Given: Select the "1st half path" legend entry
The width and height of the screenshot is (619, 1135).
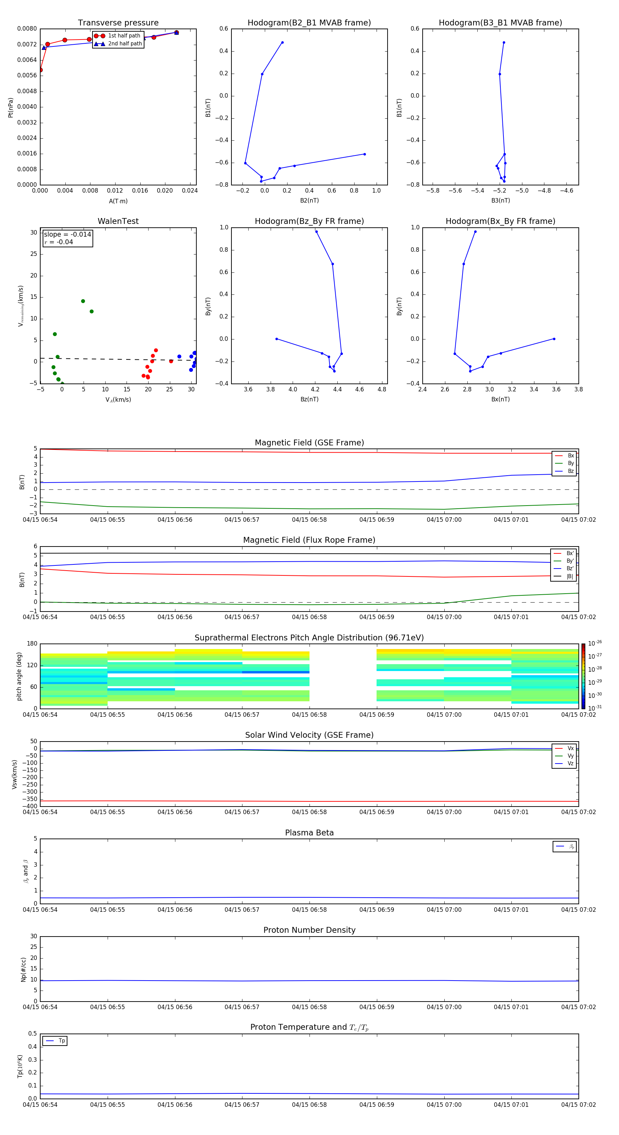Looking at the screenshot, I should point(117,36).
